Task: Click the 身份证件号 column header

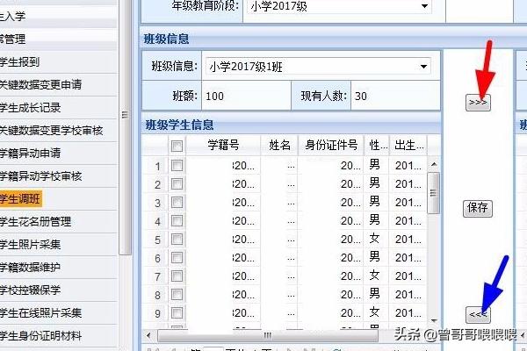Action: tap(328, 145)
